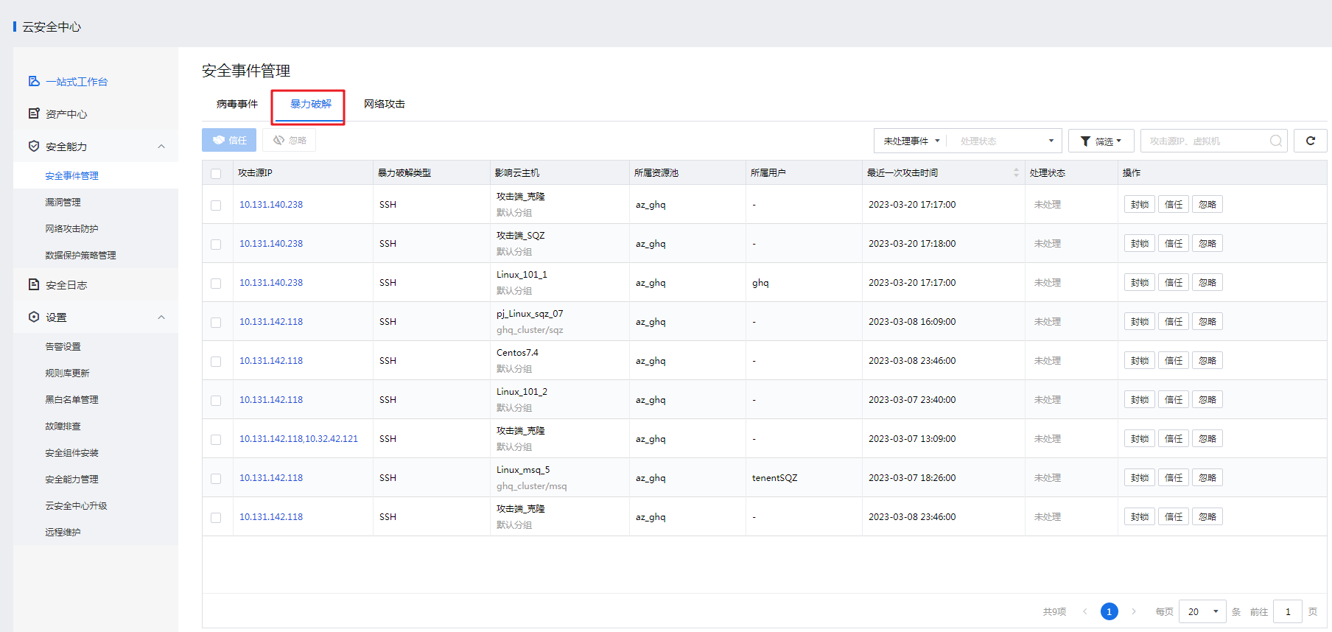Click the refresh icon beside search box

coord(1310,141)
